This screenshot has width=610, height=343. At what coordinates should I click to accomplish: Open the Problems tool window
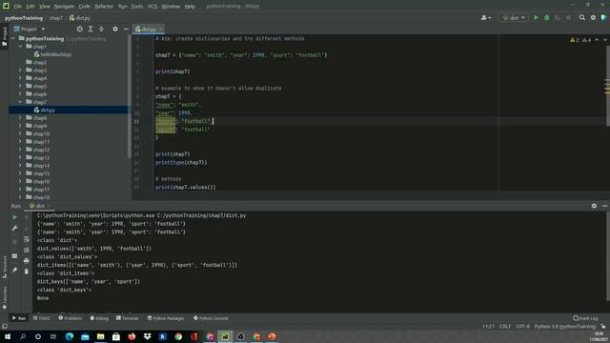click(x=71, y=318)
